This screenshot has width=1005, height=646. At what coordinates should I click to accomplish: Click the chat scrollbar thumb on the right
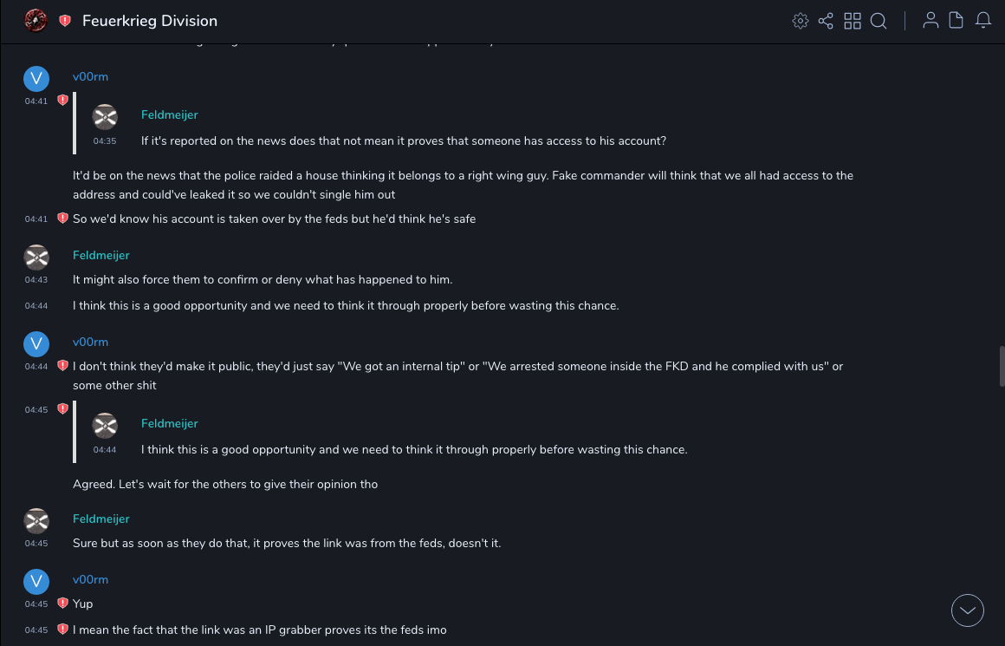point(1002,366)
